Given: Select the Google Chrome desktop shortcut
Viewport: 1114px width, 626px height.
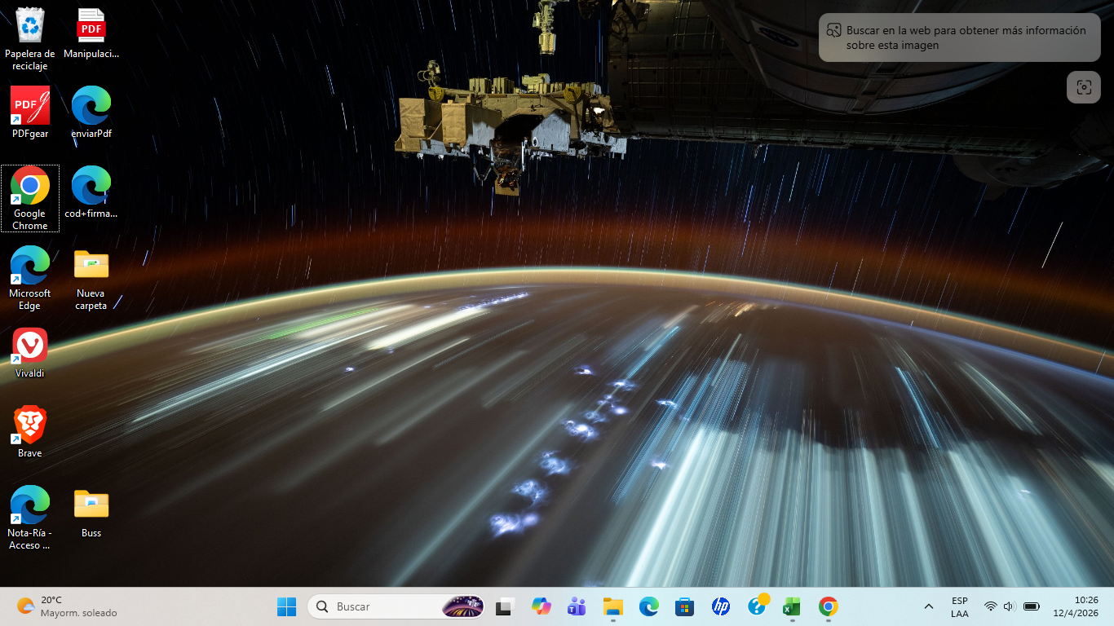Looking at the screenshot, I should [30, 198].
